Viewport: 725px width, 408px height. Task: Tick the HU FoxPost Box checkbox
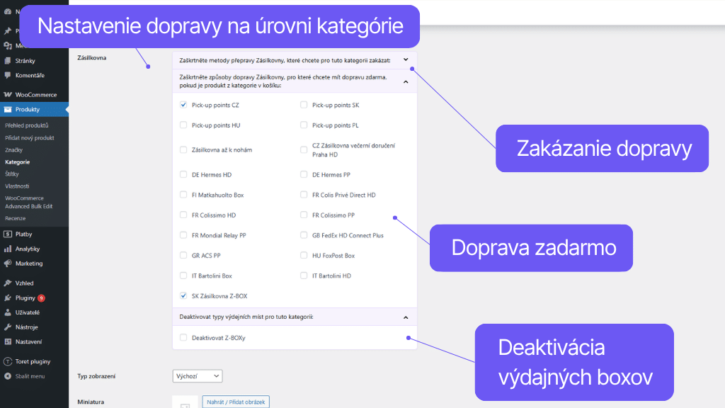point(304,255)
